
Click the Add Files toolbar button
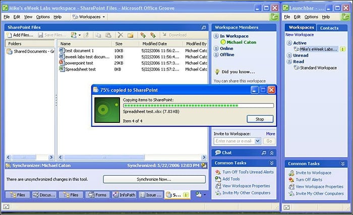point(20,35)
